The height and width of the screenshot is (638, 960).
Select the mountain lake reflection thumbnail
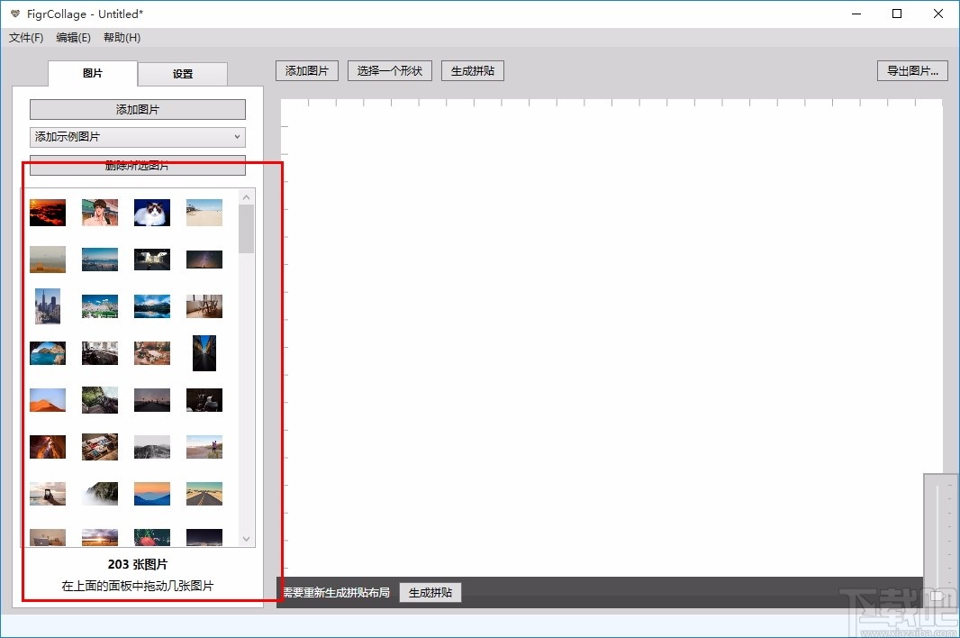coord(151,305)
